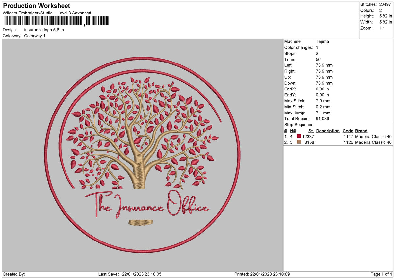Click the Left value 73.9 mm
The width and height of the screenshot is (395, 279).
coord(324,65)
